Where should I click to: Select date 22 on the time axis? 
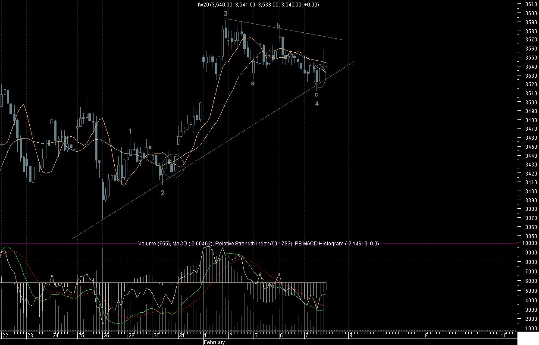(x=5, y=336)
